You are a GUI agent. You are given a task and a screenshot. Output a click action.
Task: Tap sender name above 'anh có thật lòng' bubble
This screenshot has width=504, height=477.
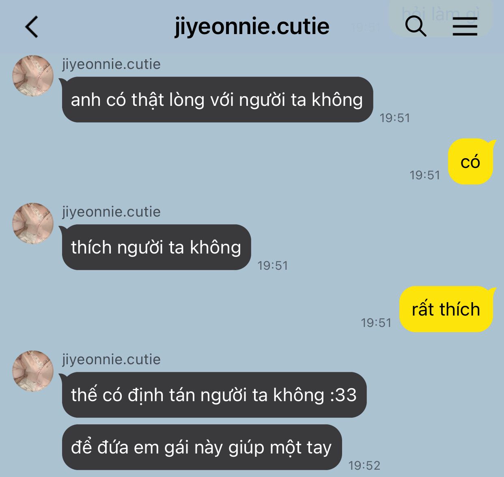click(111, 64)
